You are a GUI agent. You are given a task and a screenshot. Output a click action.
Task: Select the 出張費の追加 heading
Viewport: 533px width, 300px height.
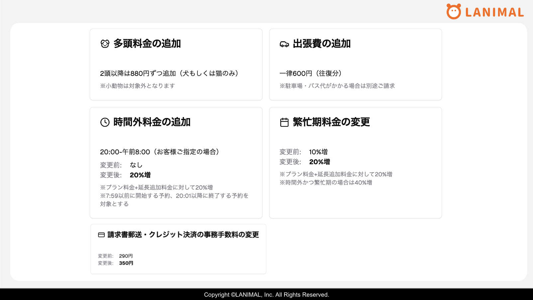pyautogui.click(x=322, y=44)
